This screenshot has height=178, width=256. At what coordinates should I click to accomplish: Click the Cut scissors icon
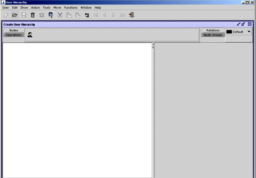point(60,15)
